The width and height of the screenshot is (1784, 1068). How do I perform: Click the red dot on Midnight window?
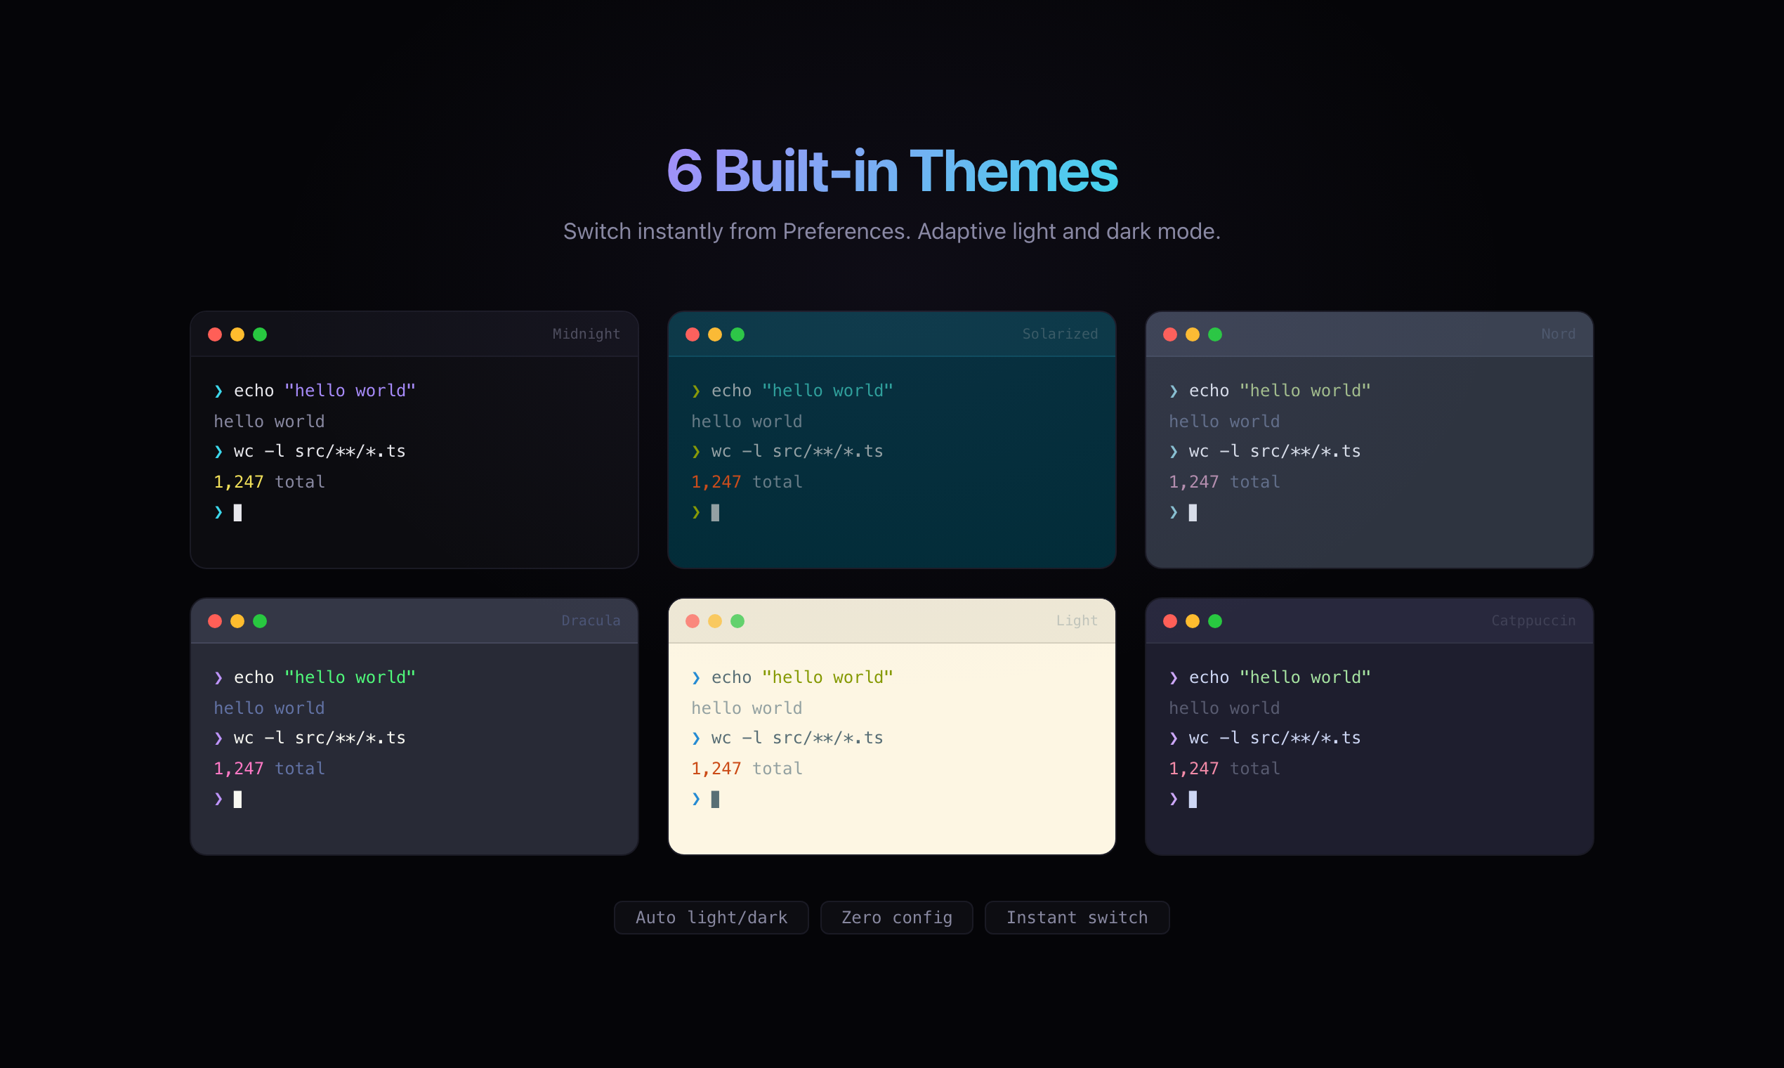(x=214, y=334)
